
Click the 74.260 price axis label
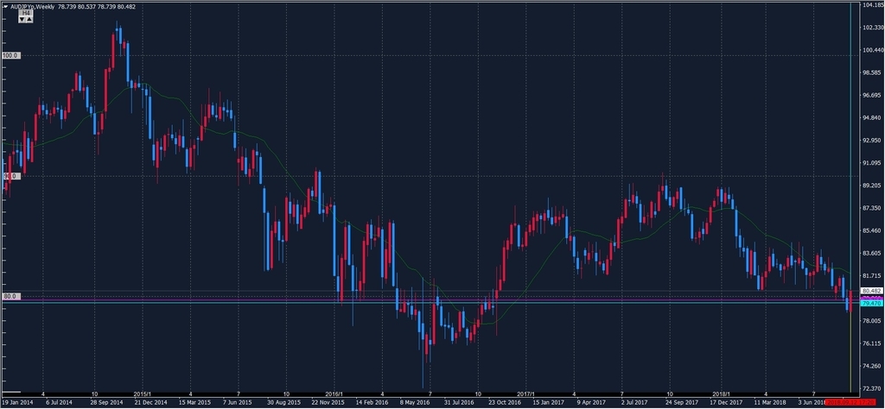click(x=871, y=366)
